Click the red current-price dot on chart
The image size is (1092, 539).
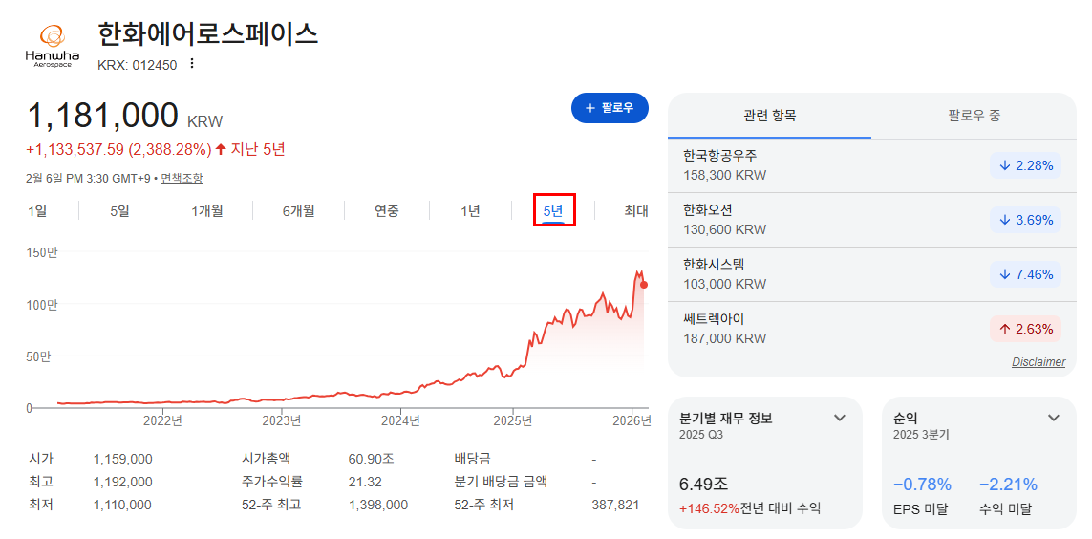point(644,284)
